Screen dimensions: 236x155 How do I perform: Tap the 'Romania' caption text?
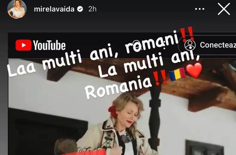pos(118,87)
